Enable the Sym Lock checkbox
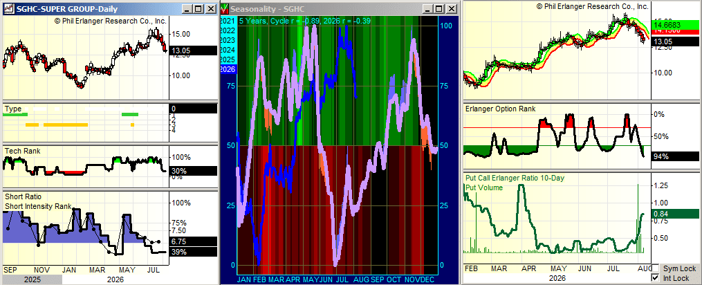 click(655, 268)
